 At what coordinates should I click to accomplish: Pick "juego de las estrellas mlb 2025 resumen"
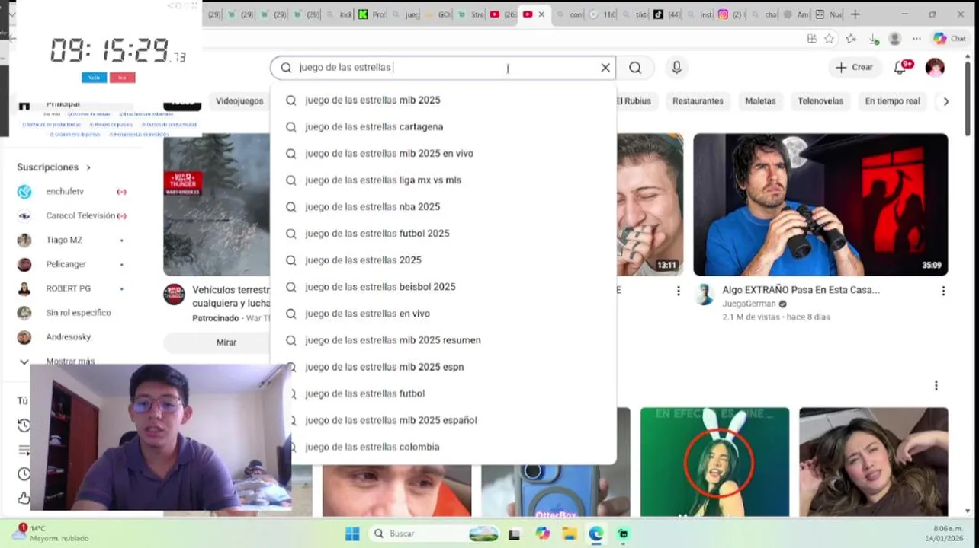coord(442,340)
